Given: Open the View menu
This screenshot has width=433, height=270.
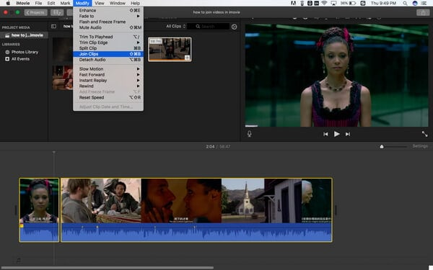Looking at the screenshot, I should tap(100, 4).
